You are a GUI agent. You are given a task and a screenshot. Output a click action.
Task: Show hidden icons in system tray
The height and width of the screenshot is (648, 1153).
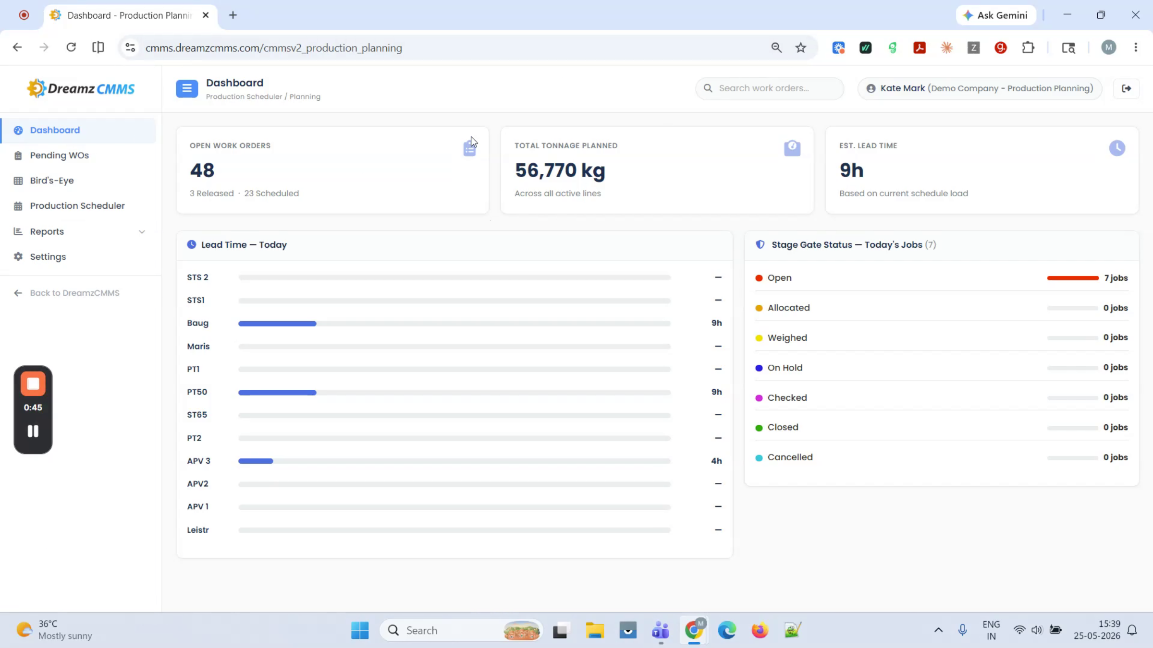(x=938, y=630)
